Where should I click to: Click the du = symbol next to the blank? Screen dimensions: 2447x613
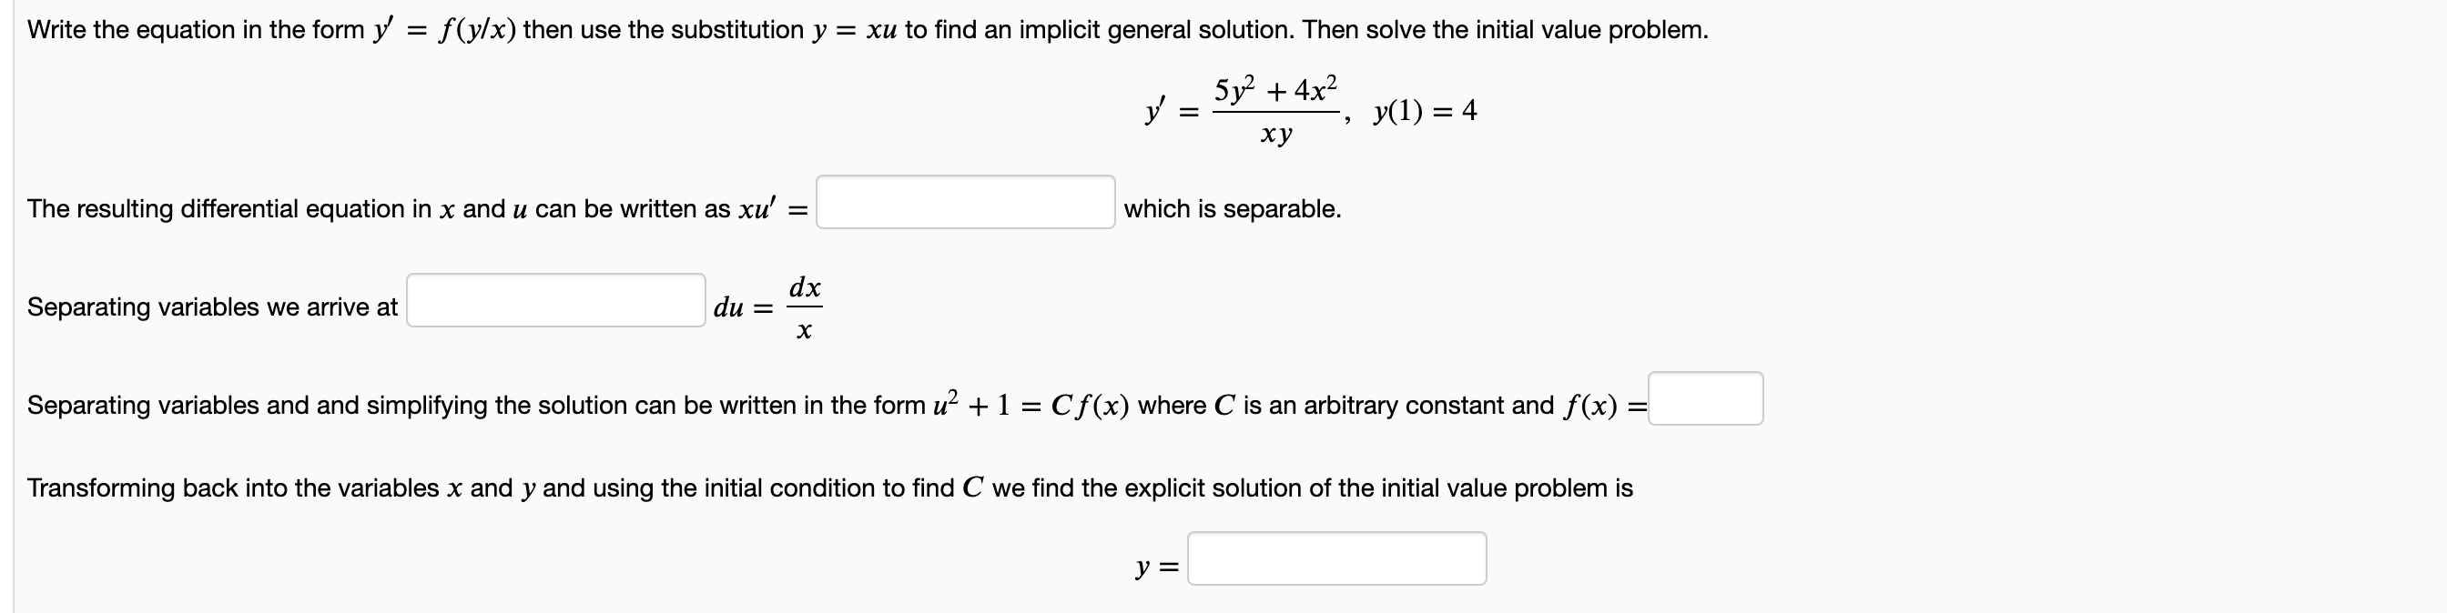(x=738, y=306)
